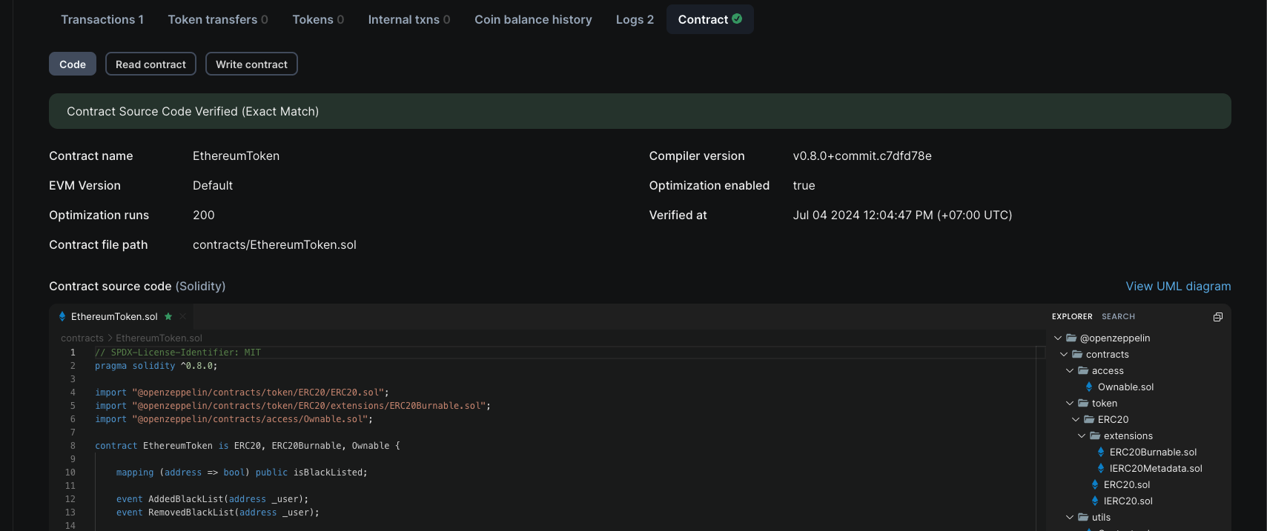Open IERC20.sol in the file tree

point(1128,501)
